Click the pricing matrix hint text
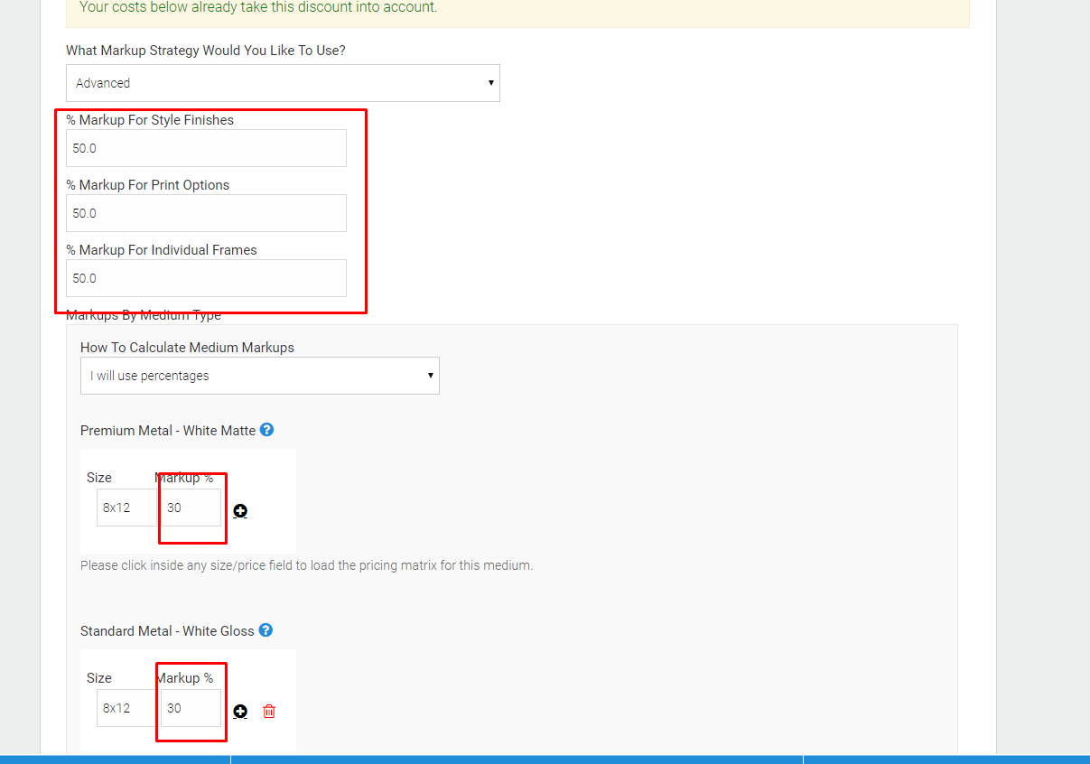 pyautogui.click(x=306, y=565)
